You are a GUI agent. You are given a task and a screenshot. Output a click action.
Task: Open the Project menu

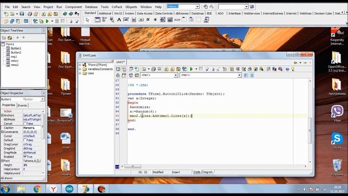click(48, 7)
